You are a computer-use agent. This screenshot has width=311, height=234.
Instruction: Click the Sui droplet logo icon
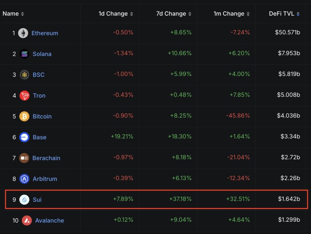(24, 200)
